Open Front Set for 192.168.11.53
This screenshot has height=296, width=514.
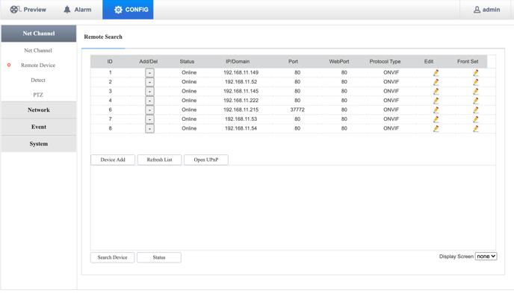click(x=476, y=119)
